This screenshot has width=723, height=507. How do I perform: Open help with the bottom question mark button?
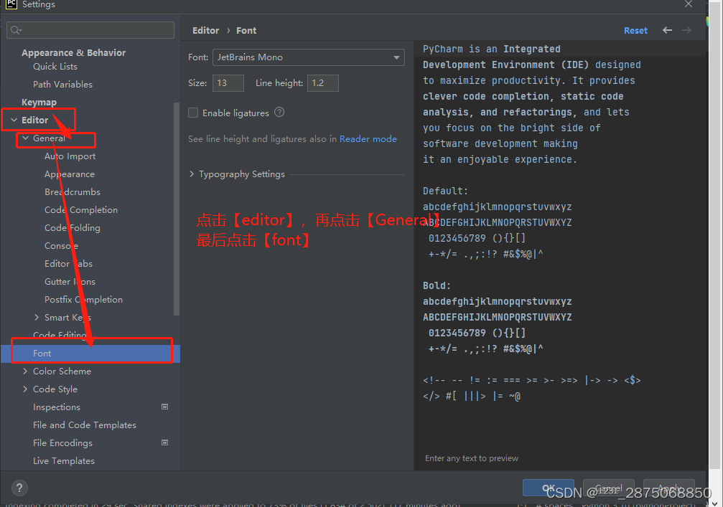point(19,488)
